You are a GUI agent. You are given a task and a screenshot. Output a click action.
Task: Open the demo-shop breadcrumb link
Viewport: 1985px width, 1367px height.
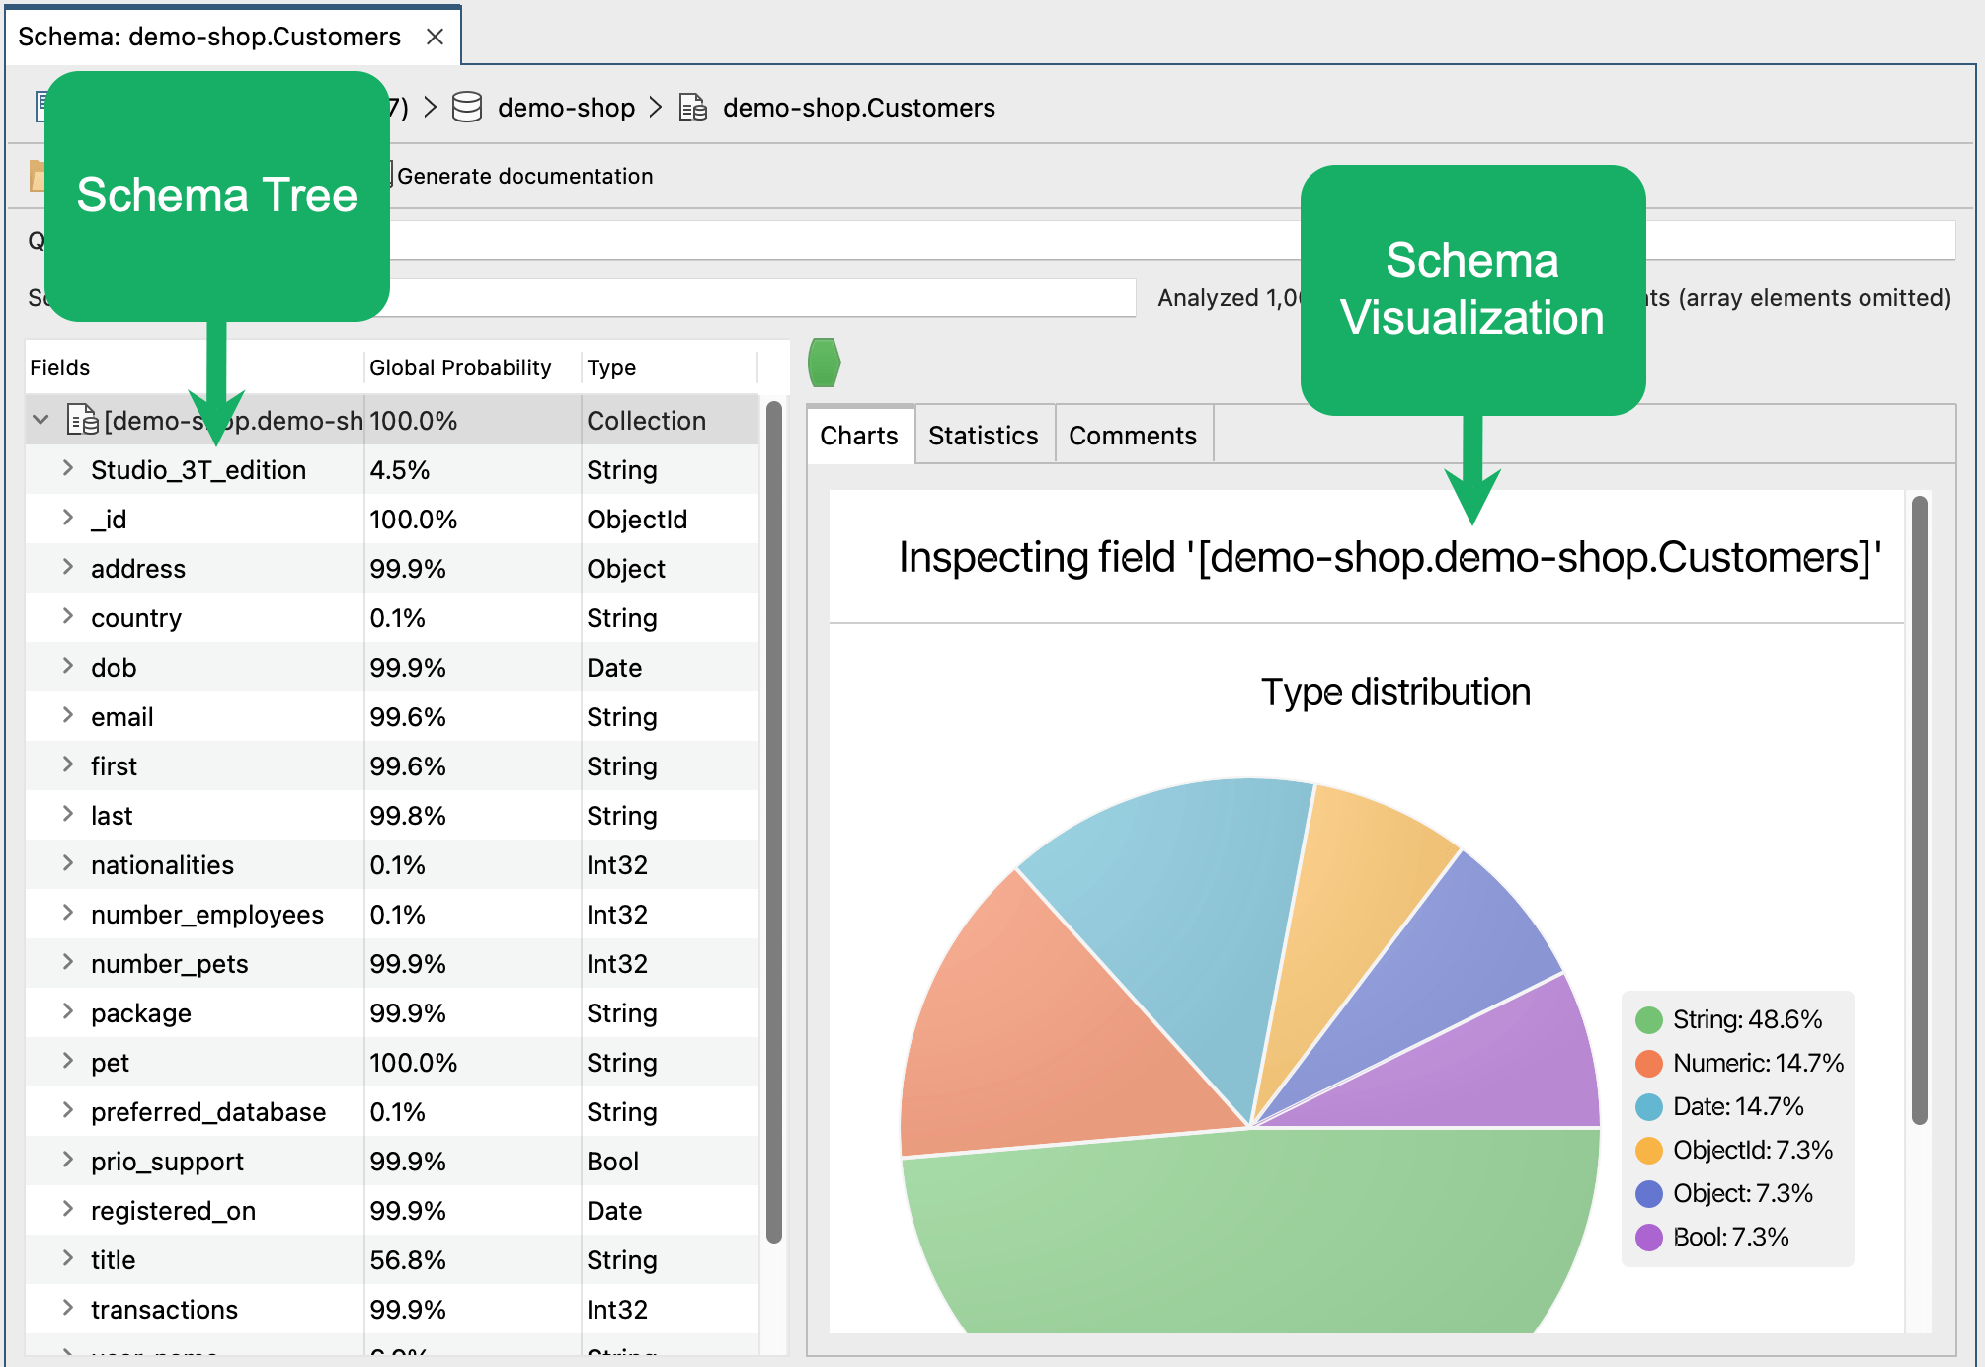566,107
